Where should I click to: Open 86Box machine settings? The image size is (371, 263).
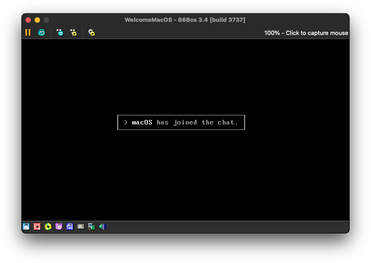coord(91,33)
